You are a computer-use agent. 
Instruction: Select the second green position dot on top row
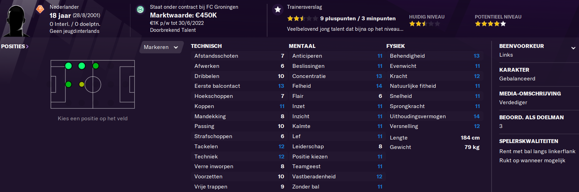tap(82, 66)
